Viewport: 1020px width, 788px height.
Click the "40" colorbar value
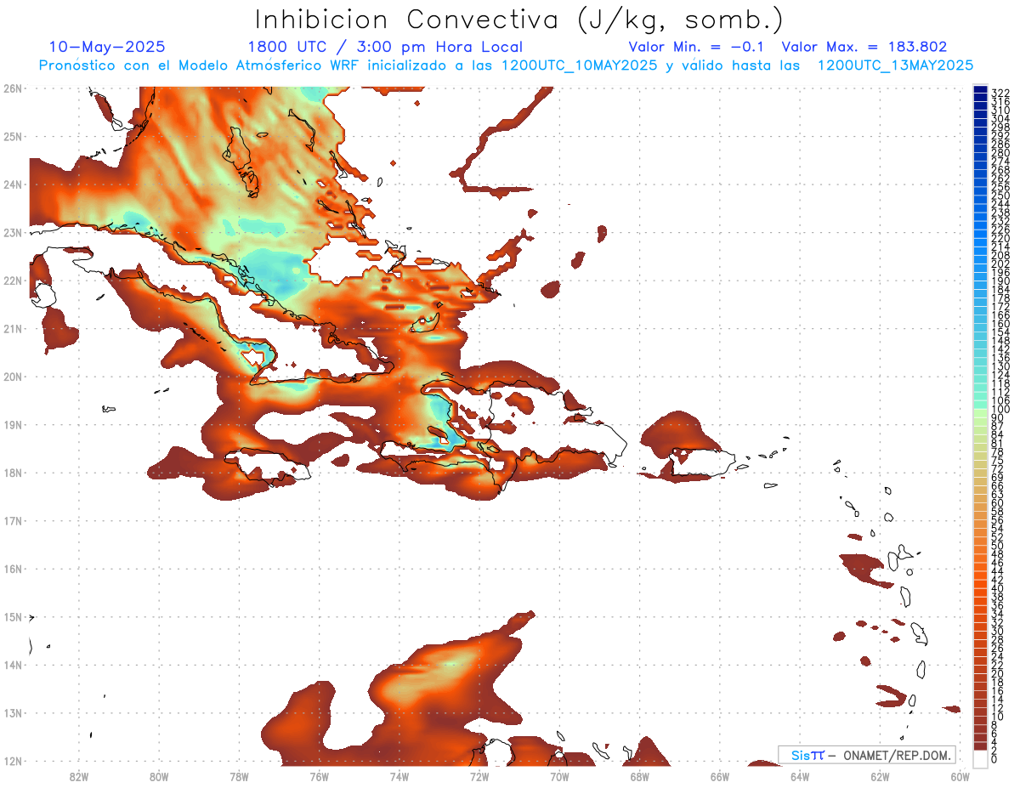pyautogui.click(x=997, y=588)
